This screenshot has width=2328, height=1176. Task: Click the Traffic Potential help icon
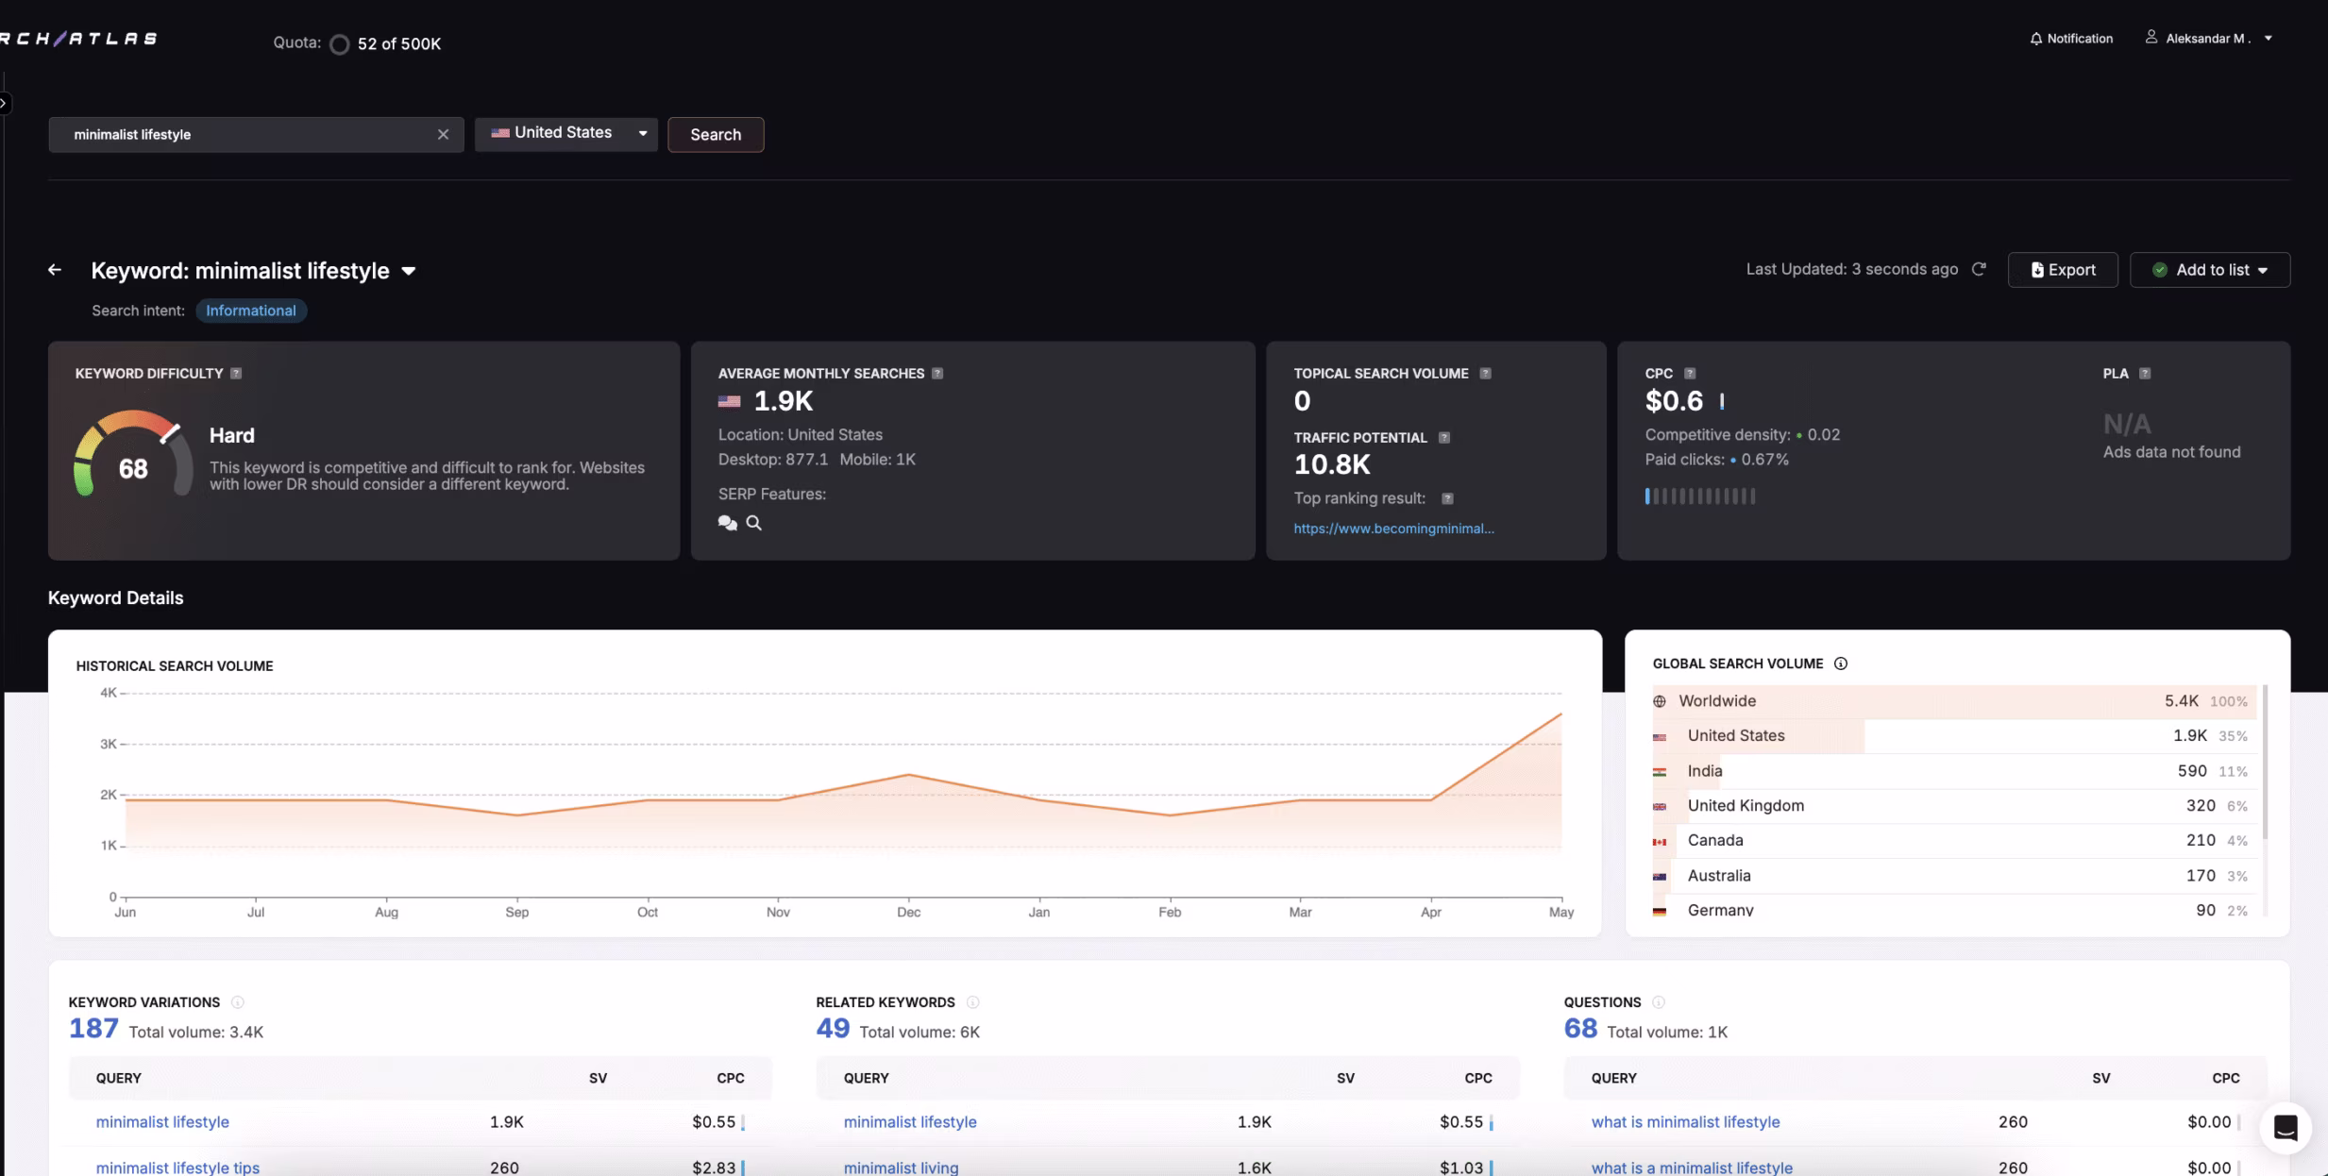(1443, 437)
